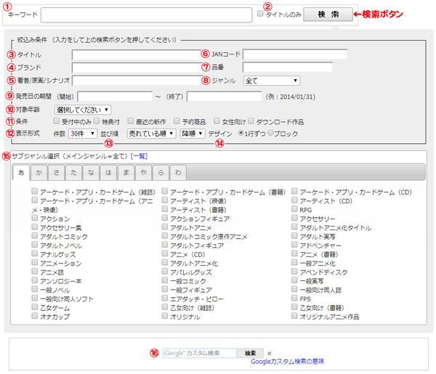Check the 乙女ゲーム checkbox
436x374 pixels.
[34, 306]
